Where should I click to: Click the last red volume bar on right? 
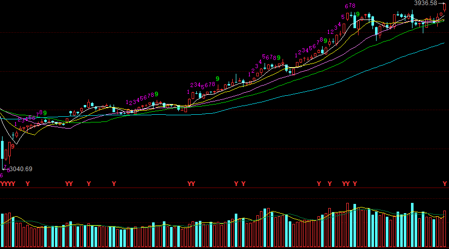pyautogui.click(x=445, y=229)
